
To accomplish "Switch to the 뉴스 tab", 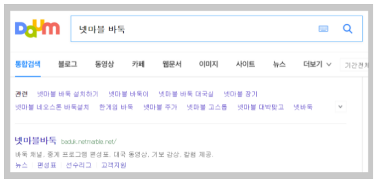I will (x=279, y=64).
